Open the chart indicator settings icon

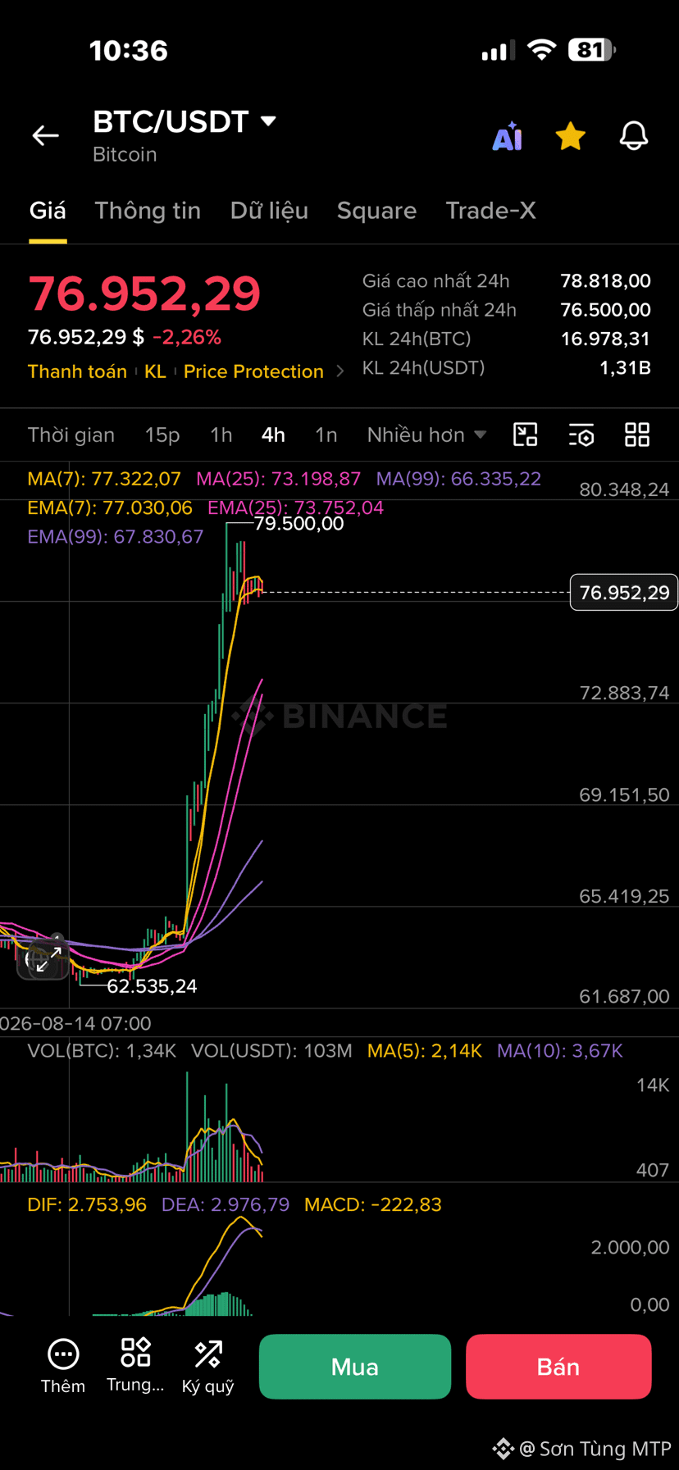[x=581, y=435]
